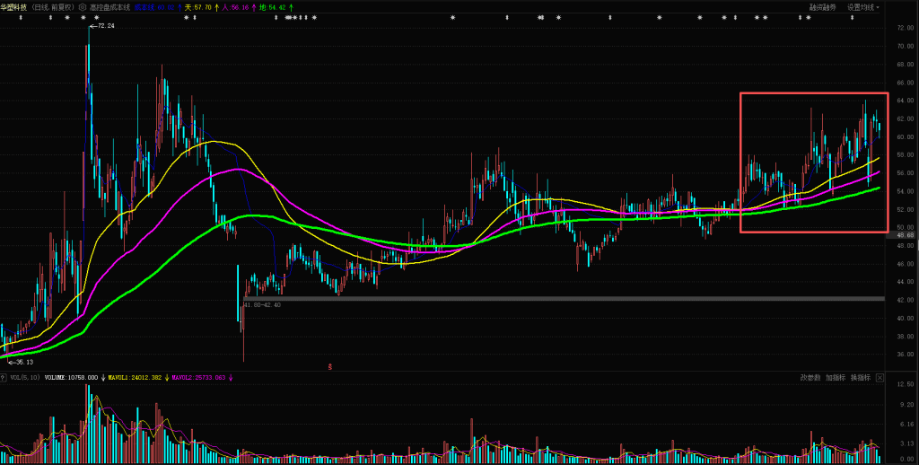Viewport: 919px width, 465px height.
Task: Click the 融资融券 link
Action: pyautogui.click(x=822, y=7)
